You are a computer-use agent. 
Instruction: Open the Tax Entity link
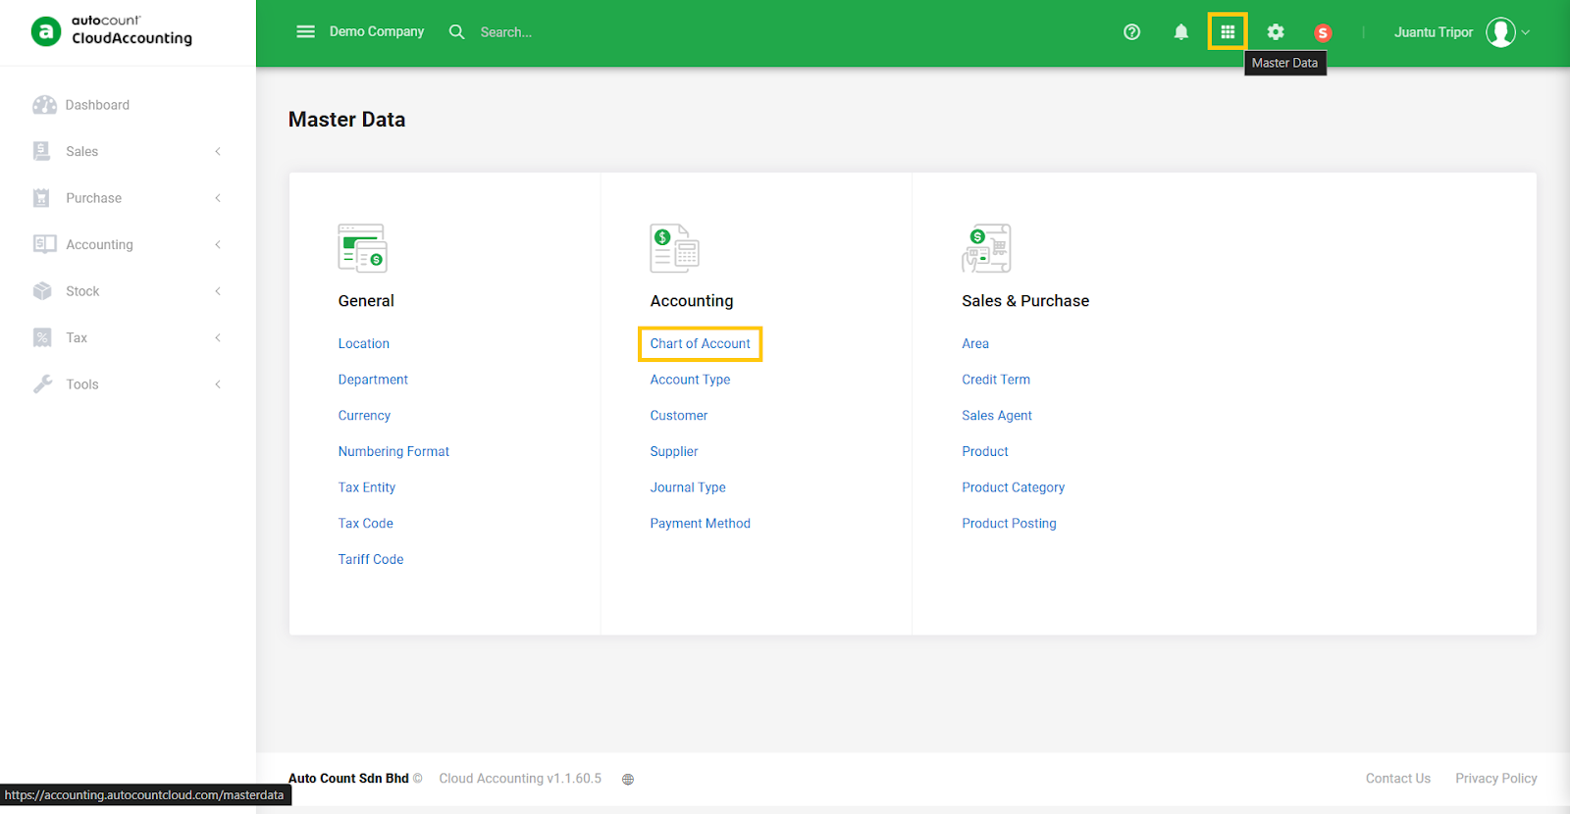pos(367,487)
